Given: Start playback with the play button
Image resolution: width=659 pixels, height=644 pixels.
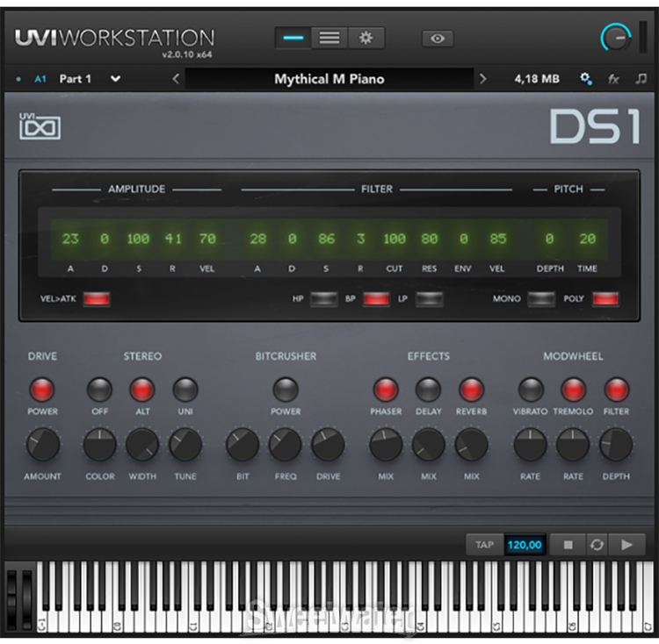Looking at the screenshot, I should pyautogui.click(x=626, y=545).
